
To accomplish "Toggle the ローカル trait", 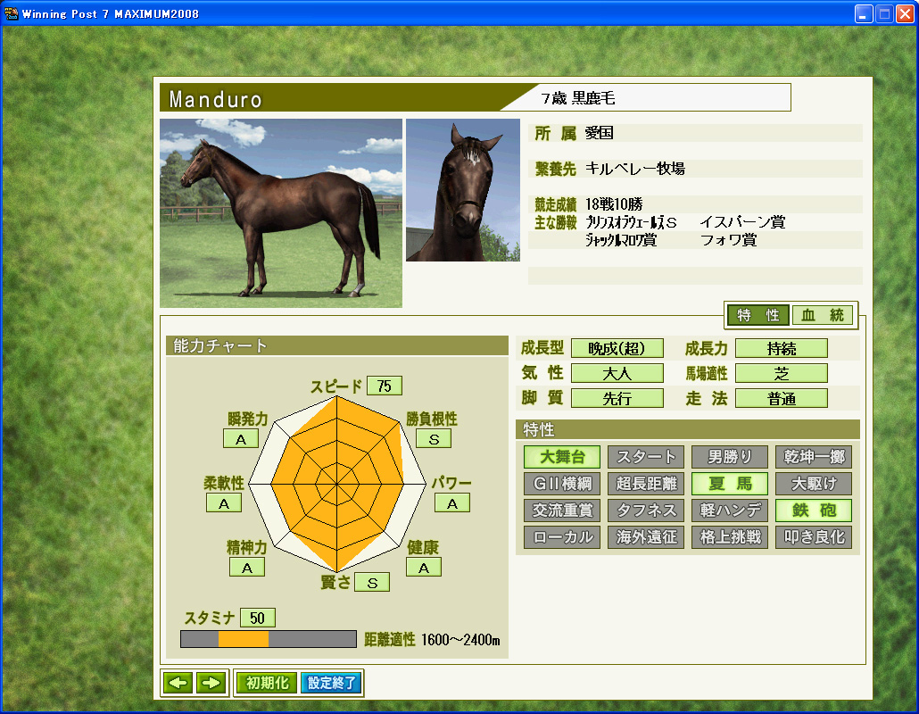I will 562,537.
